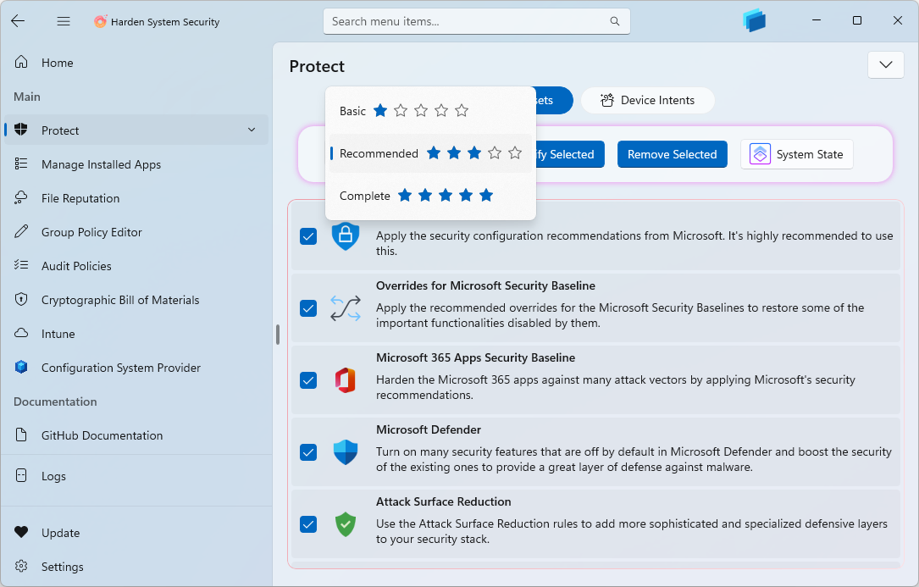Open Cryptographic Bill of Materials page
The image size is (919, 587).
[136, 300]
